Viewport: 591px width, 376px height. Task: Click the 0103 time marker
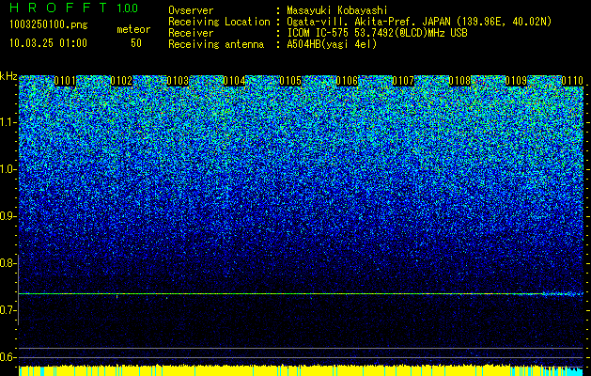click(x=178, y=81)
